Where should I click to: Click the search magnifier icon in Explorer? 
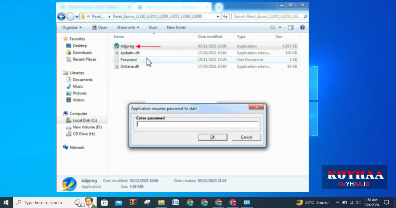pos(306,16)
